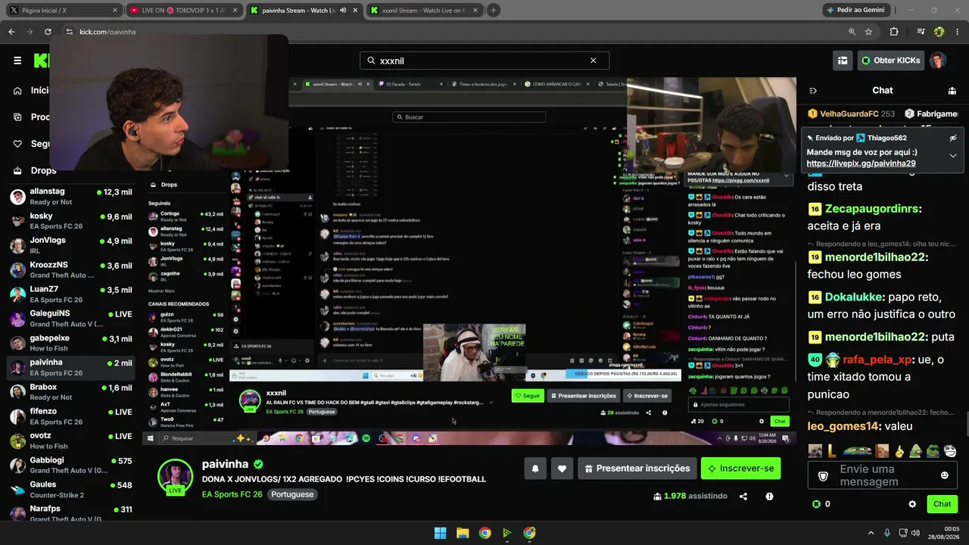The width and height of the screenshot is (969, 545).
Task: Open the emoji picker in chat
Action: [944, 475]
